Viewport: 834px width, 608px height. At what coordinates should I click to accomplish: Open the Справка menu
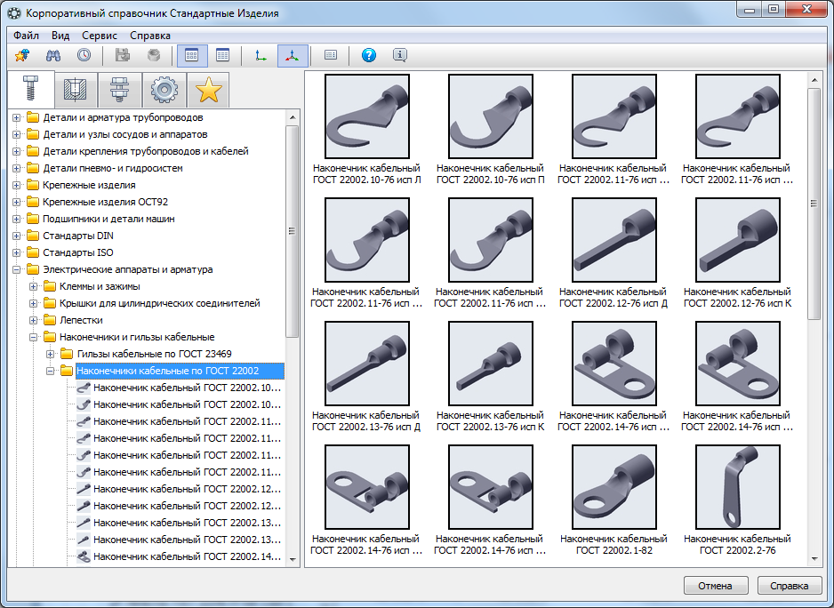tap(150, 36)
